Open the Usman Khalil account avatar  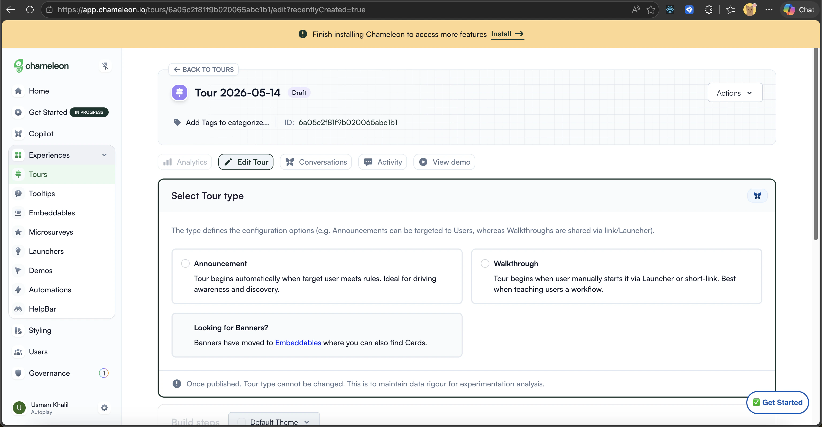click(19, 407)
